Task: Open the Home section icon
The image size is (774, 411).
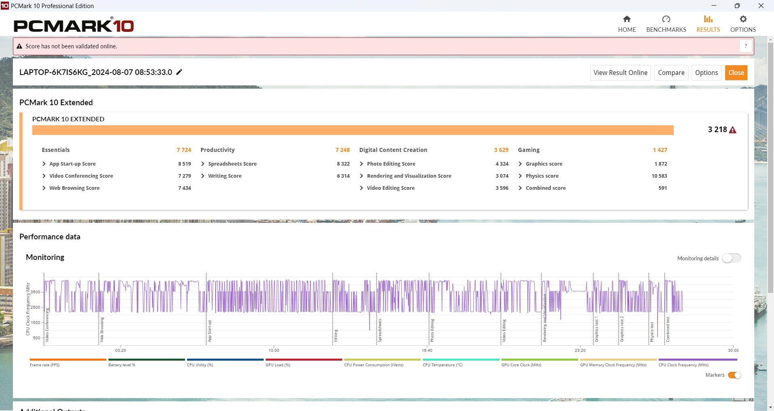Action: pyautogui.click(x=627, y=19)
